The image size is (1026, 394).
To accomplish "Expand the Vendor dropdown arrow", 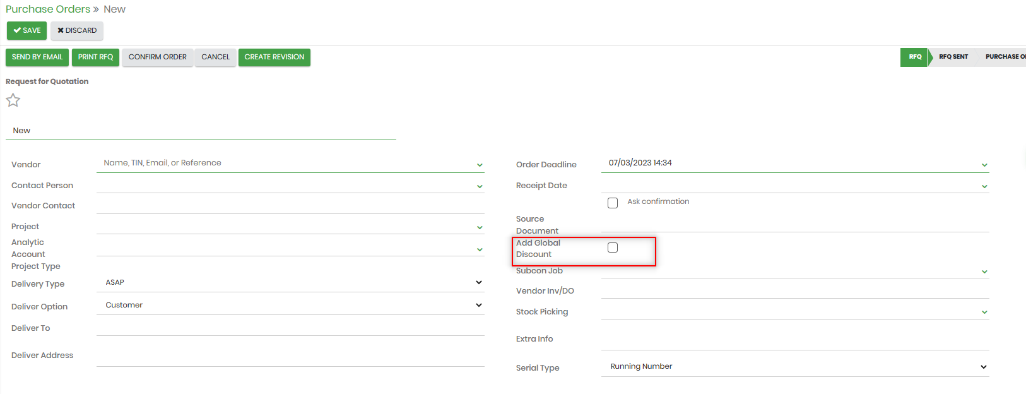I will pyautogui.click(x=480, y=165).
